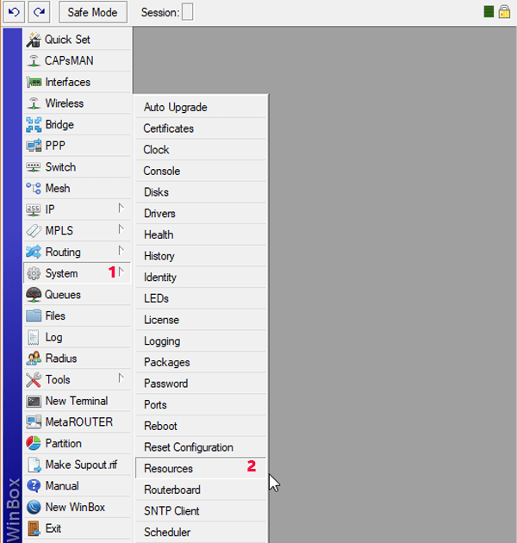517x543 pixels.
Task: Click the MPLS label icon
Action: click(34, 231)
